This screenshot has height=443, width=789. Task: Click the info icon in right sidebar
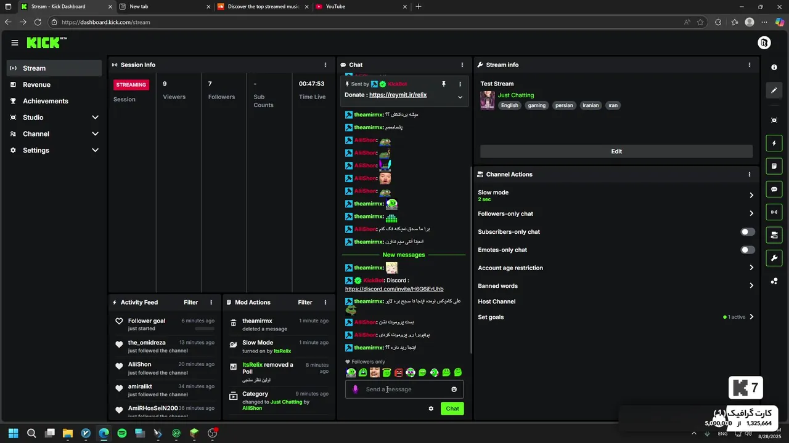pyautogui.click(x=774, y=68)
